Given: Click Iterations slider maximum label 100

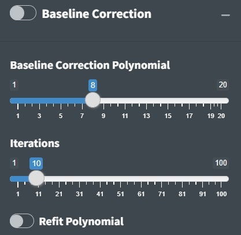Looking at the screenshot, I should pos(221,163).
